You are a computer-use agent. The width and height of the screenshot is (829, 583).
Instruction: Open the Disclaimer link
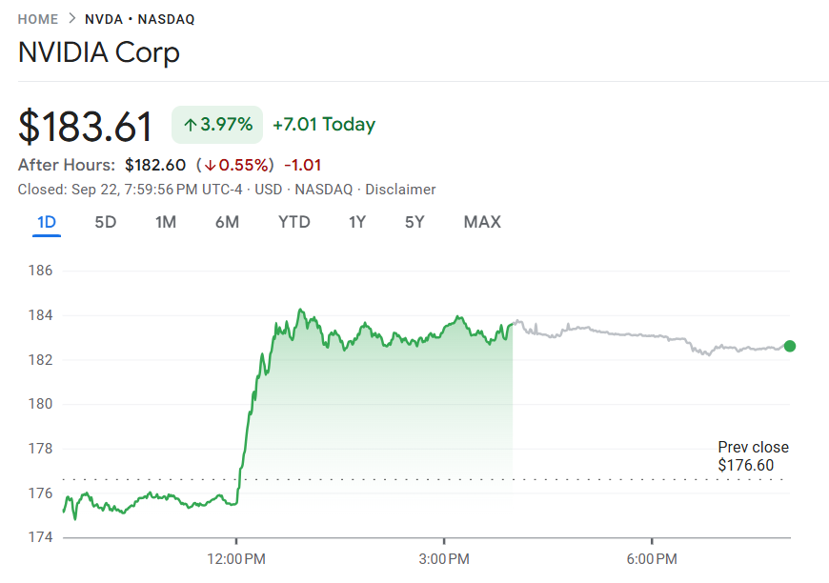point(400,190)
